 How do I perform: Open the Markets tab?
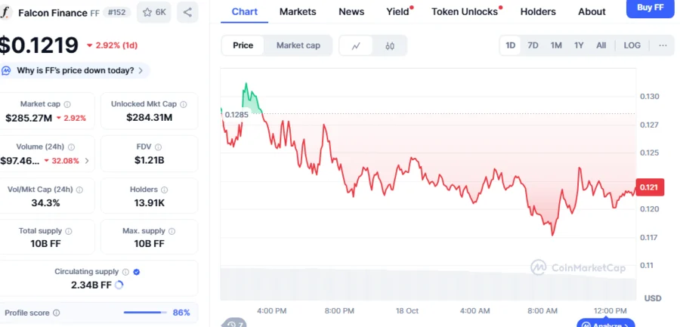(298, 11)
